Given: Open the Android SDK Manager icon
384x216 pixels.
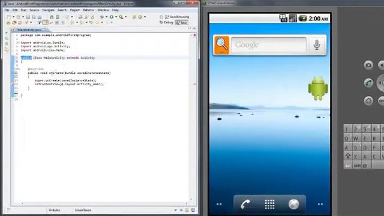Looking at the screenshot, I should 52,17.
